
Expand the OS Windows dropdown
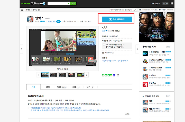click(113, 53)
